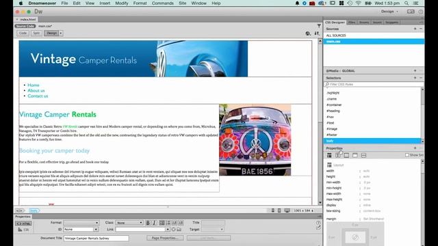Viewport: 438px width, 246px height.
Task: Click the Filter CSS Rules search field
Action: click(374, 84)
